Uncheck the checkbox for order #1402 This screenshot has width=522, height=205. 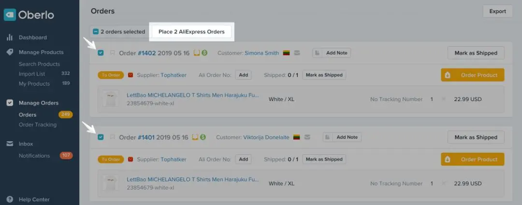tap(101, 53)
